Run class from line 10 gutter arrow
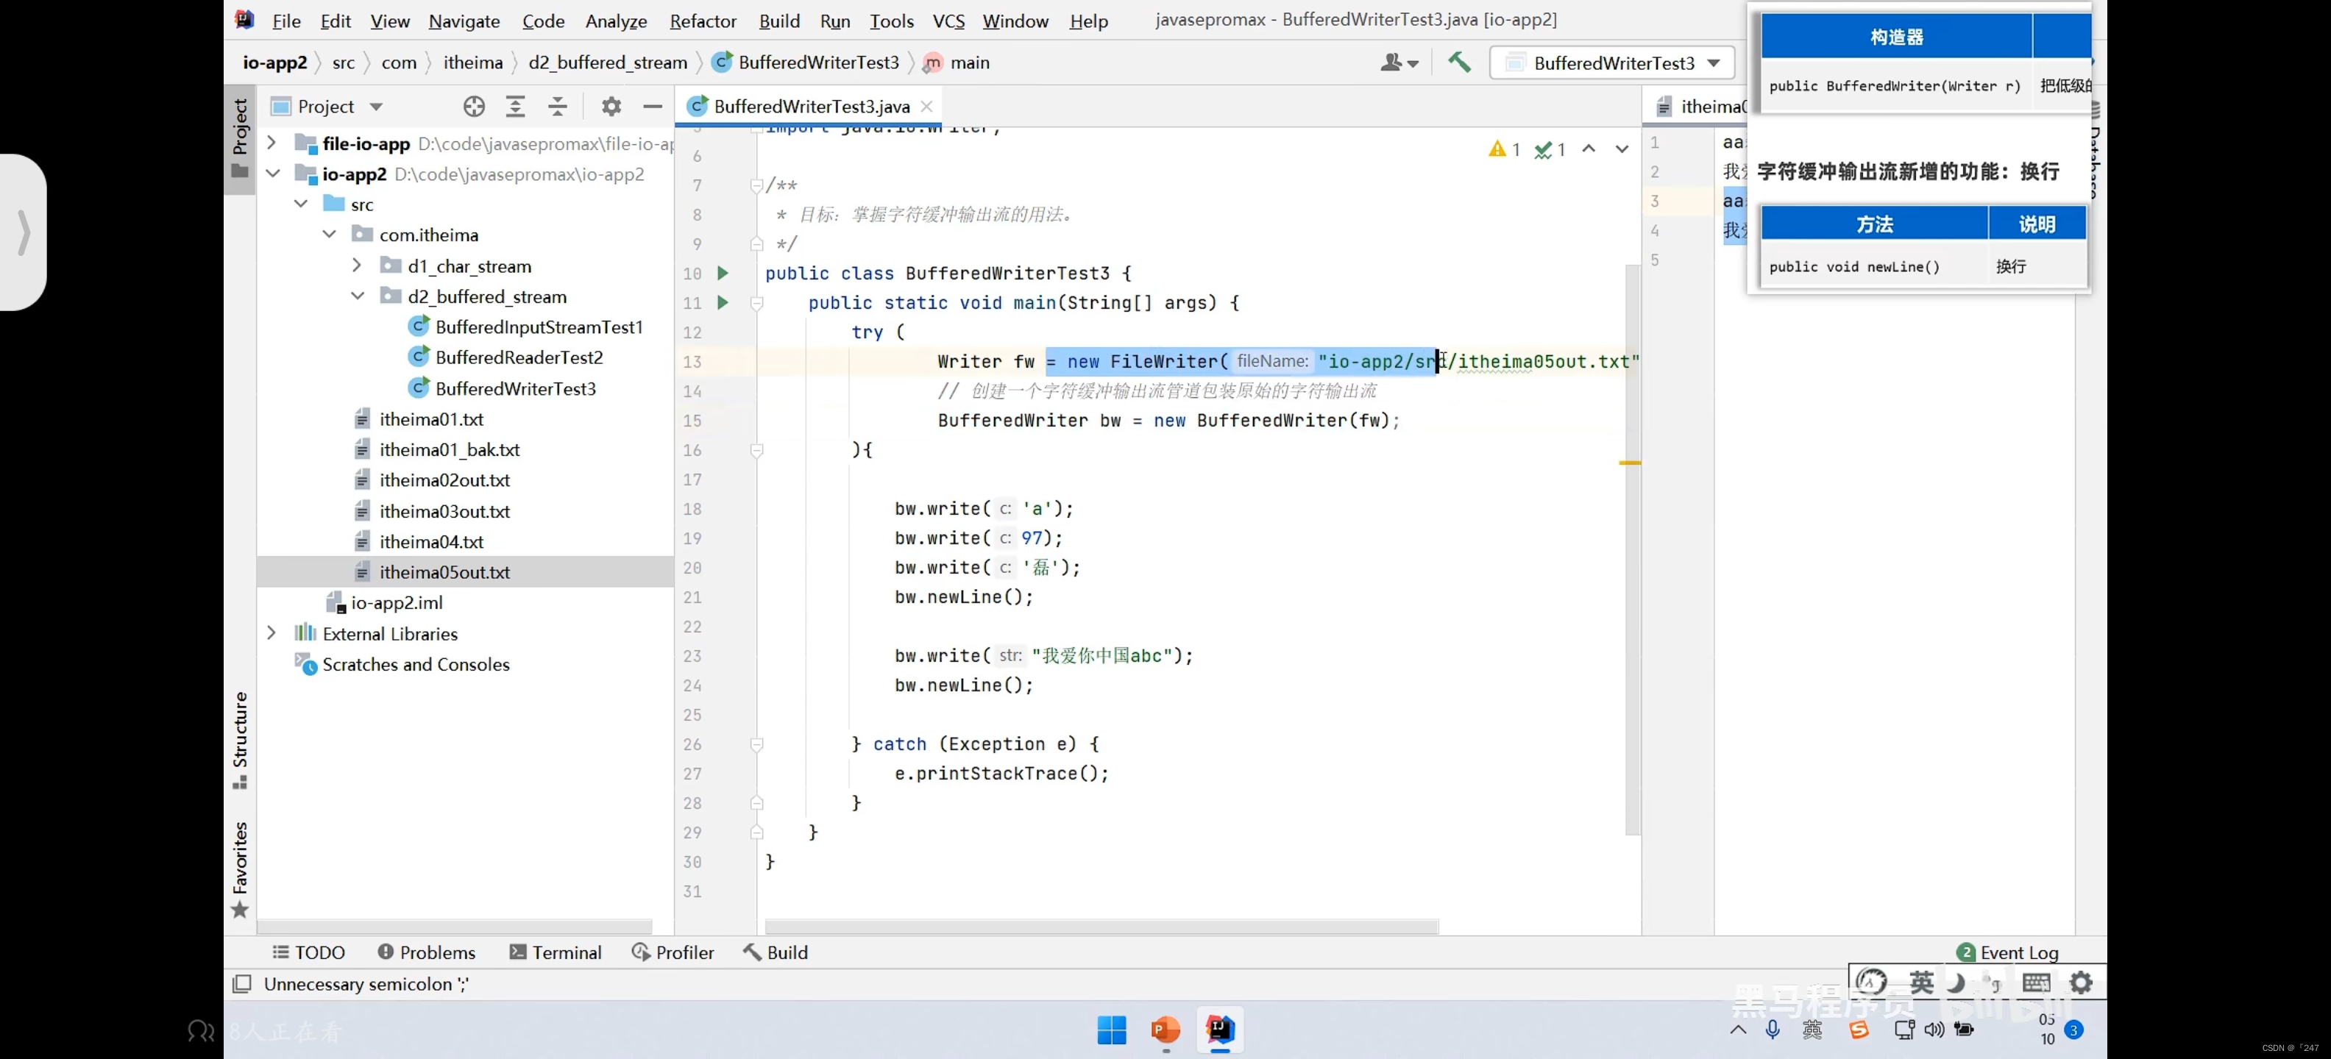This screenshot has height=1059, width=2331. pos(722,272)
